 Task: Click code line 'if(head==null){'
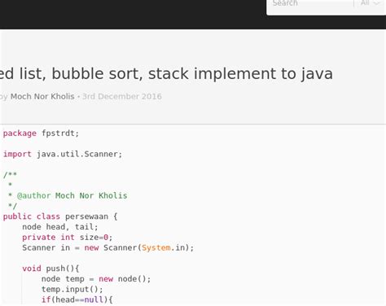coord(77,299)
